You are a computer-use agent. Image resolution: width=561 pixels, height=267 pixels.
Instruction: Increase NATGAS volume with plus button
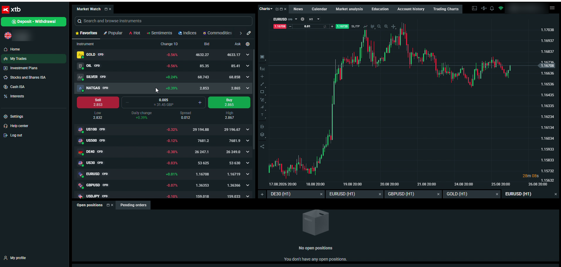pos(200,102)
